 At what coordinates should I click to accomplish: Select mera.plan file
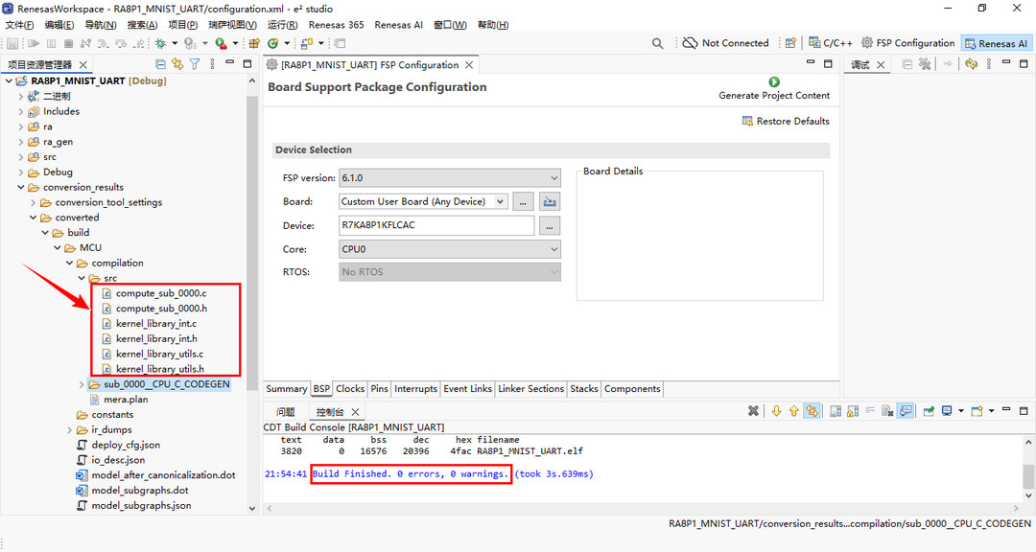[126, 400]
